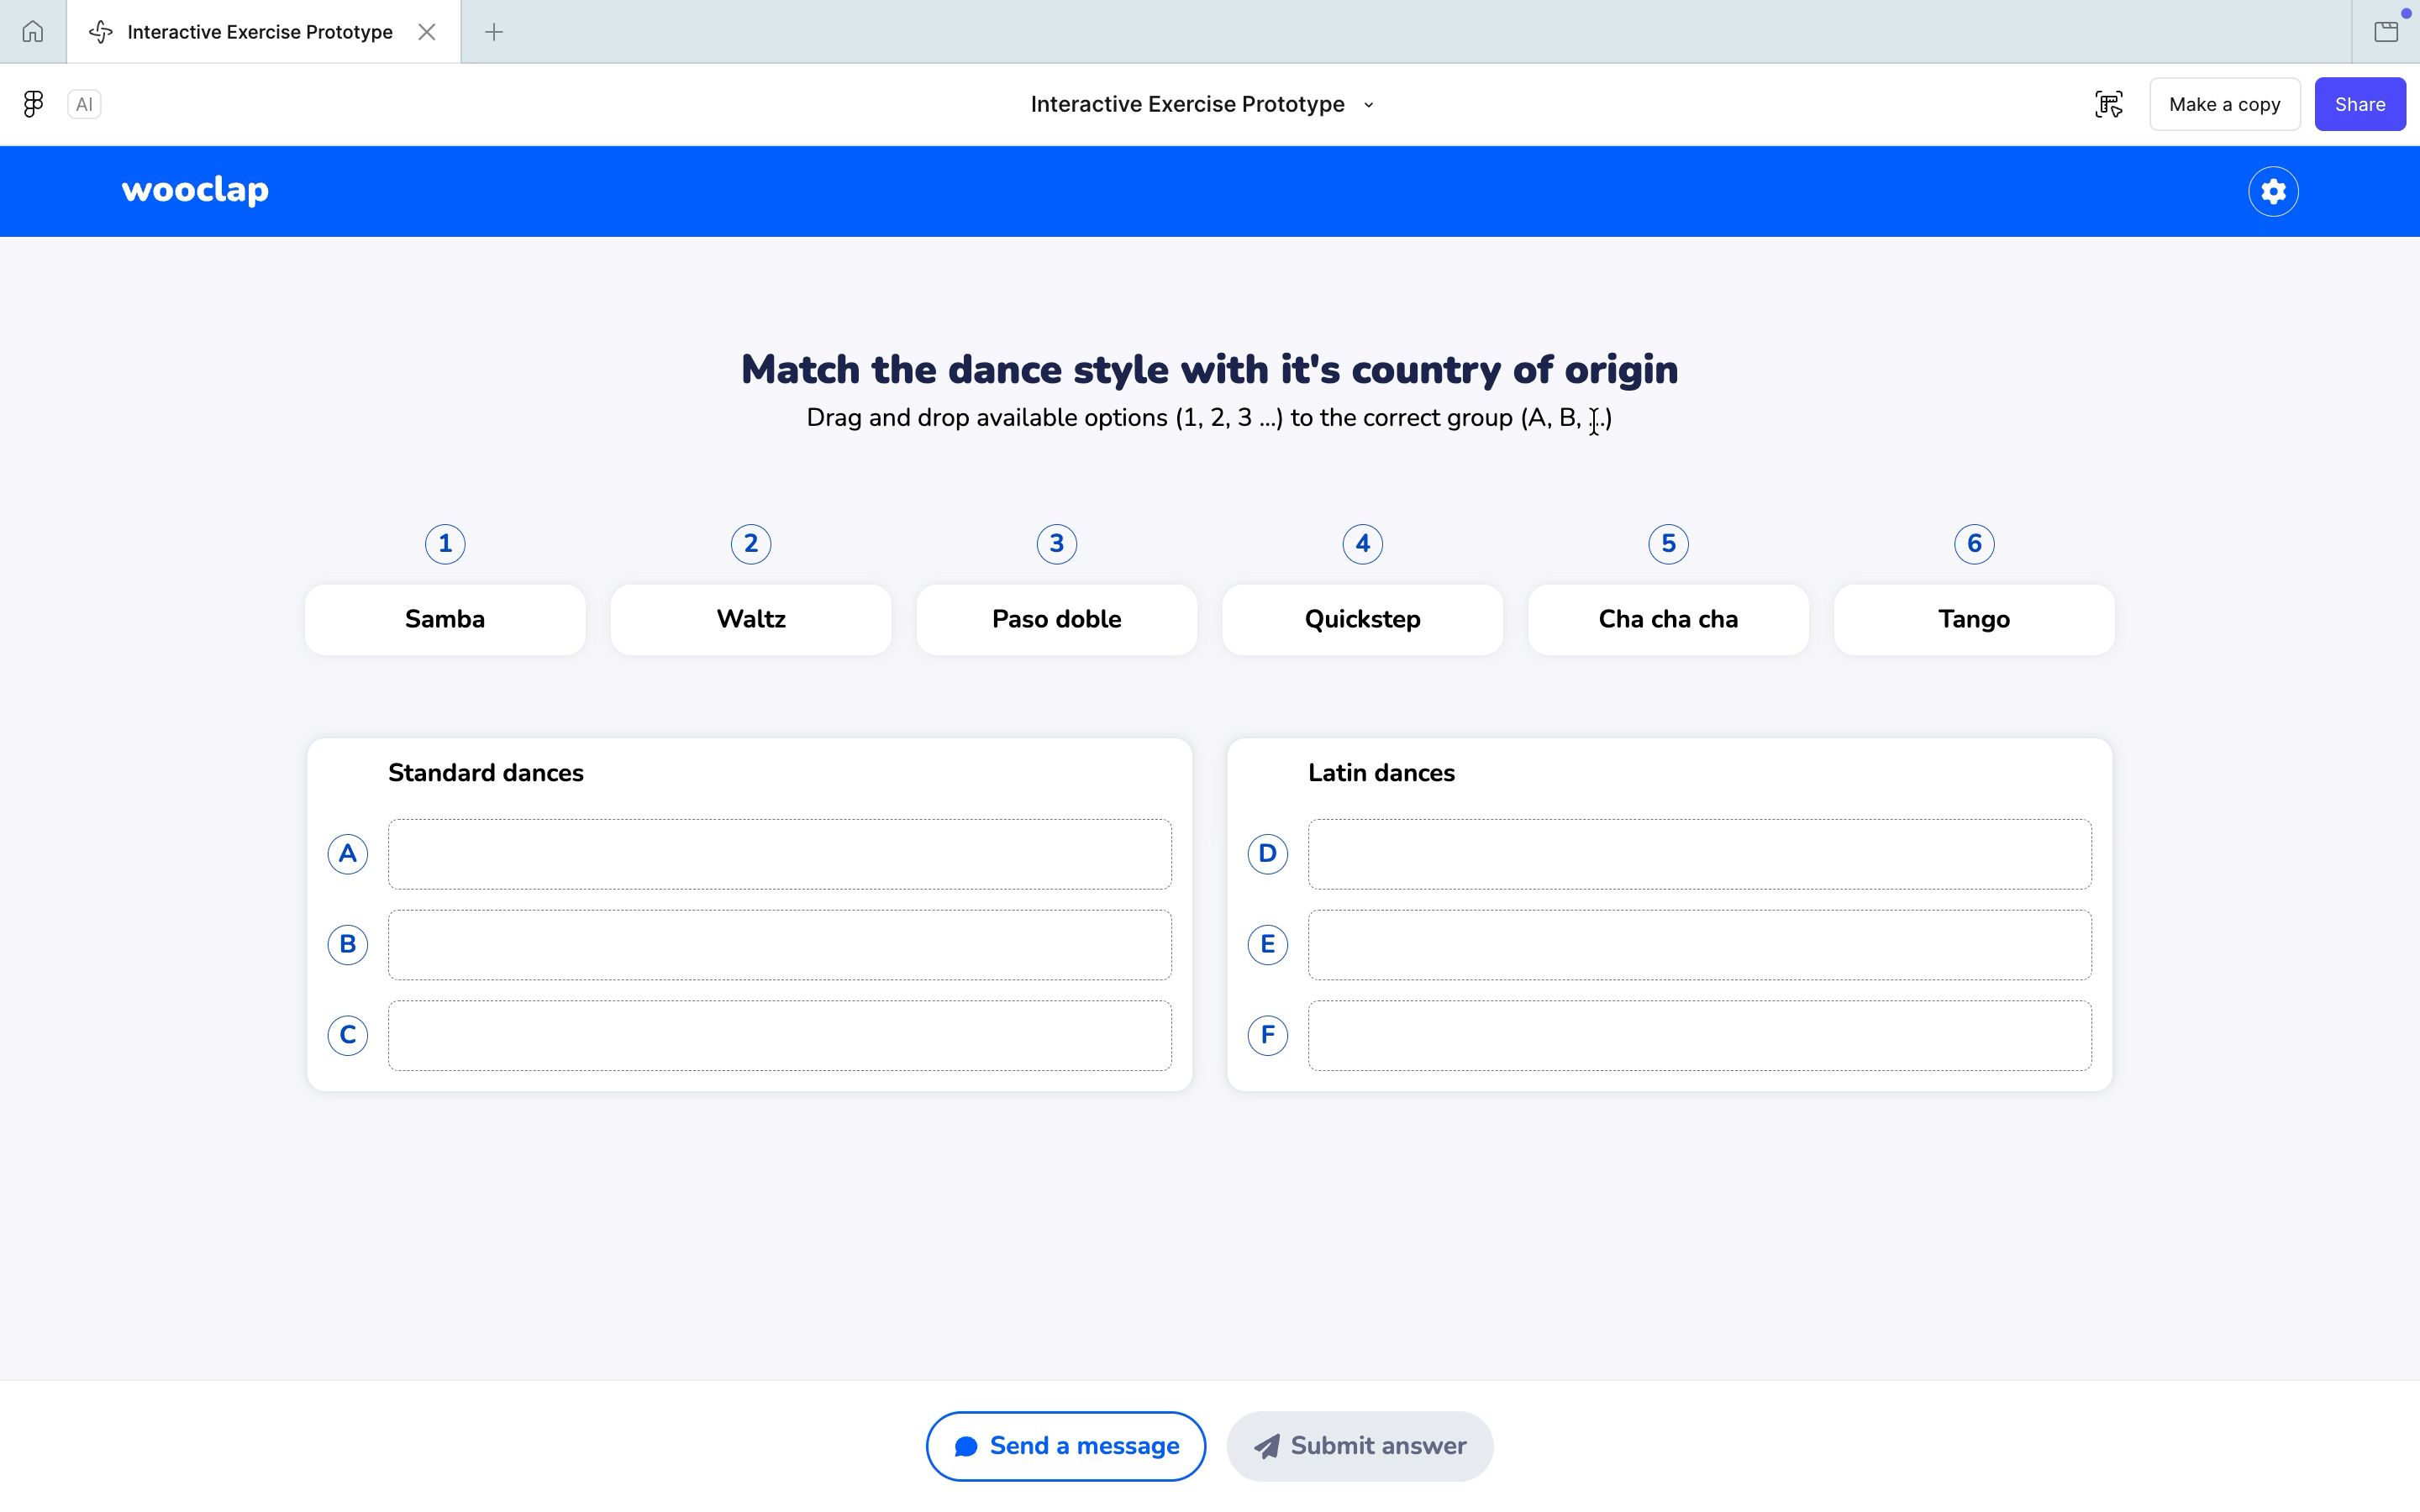Image resolution: width=2420 pixels, height=1512 pixels.
Task: Click the letter D circle icon
Action: point(1267,854)
